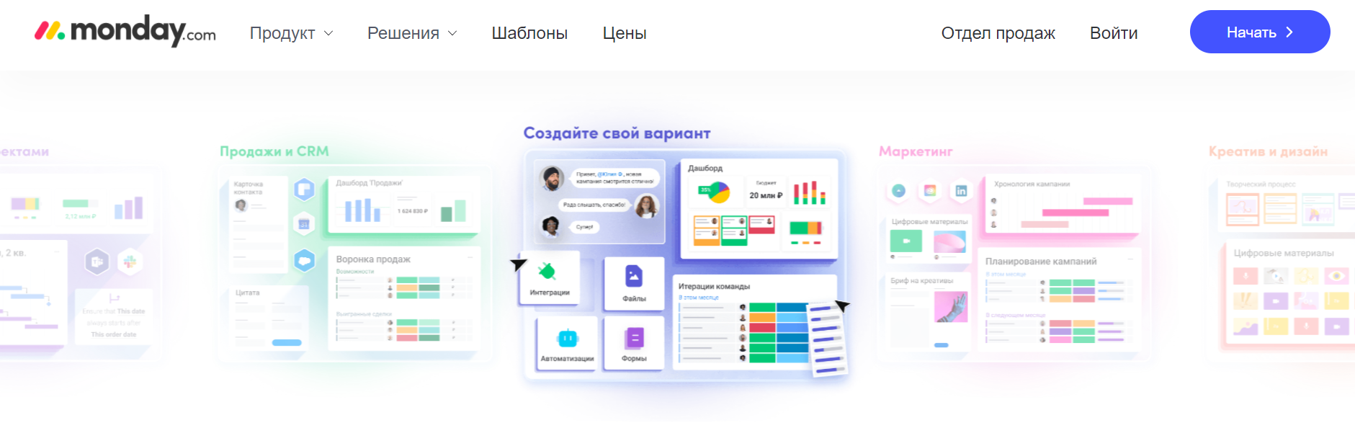The width and height of the screenshot is (1355, 428).
Task: Open the Итерации команды board
Action: (755, 322)
